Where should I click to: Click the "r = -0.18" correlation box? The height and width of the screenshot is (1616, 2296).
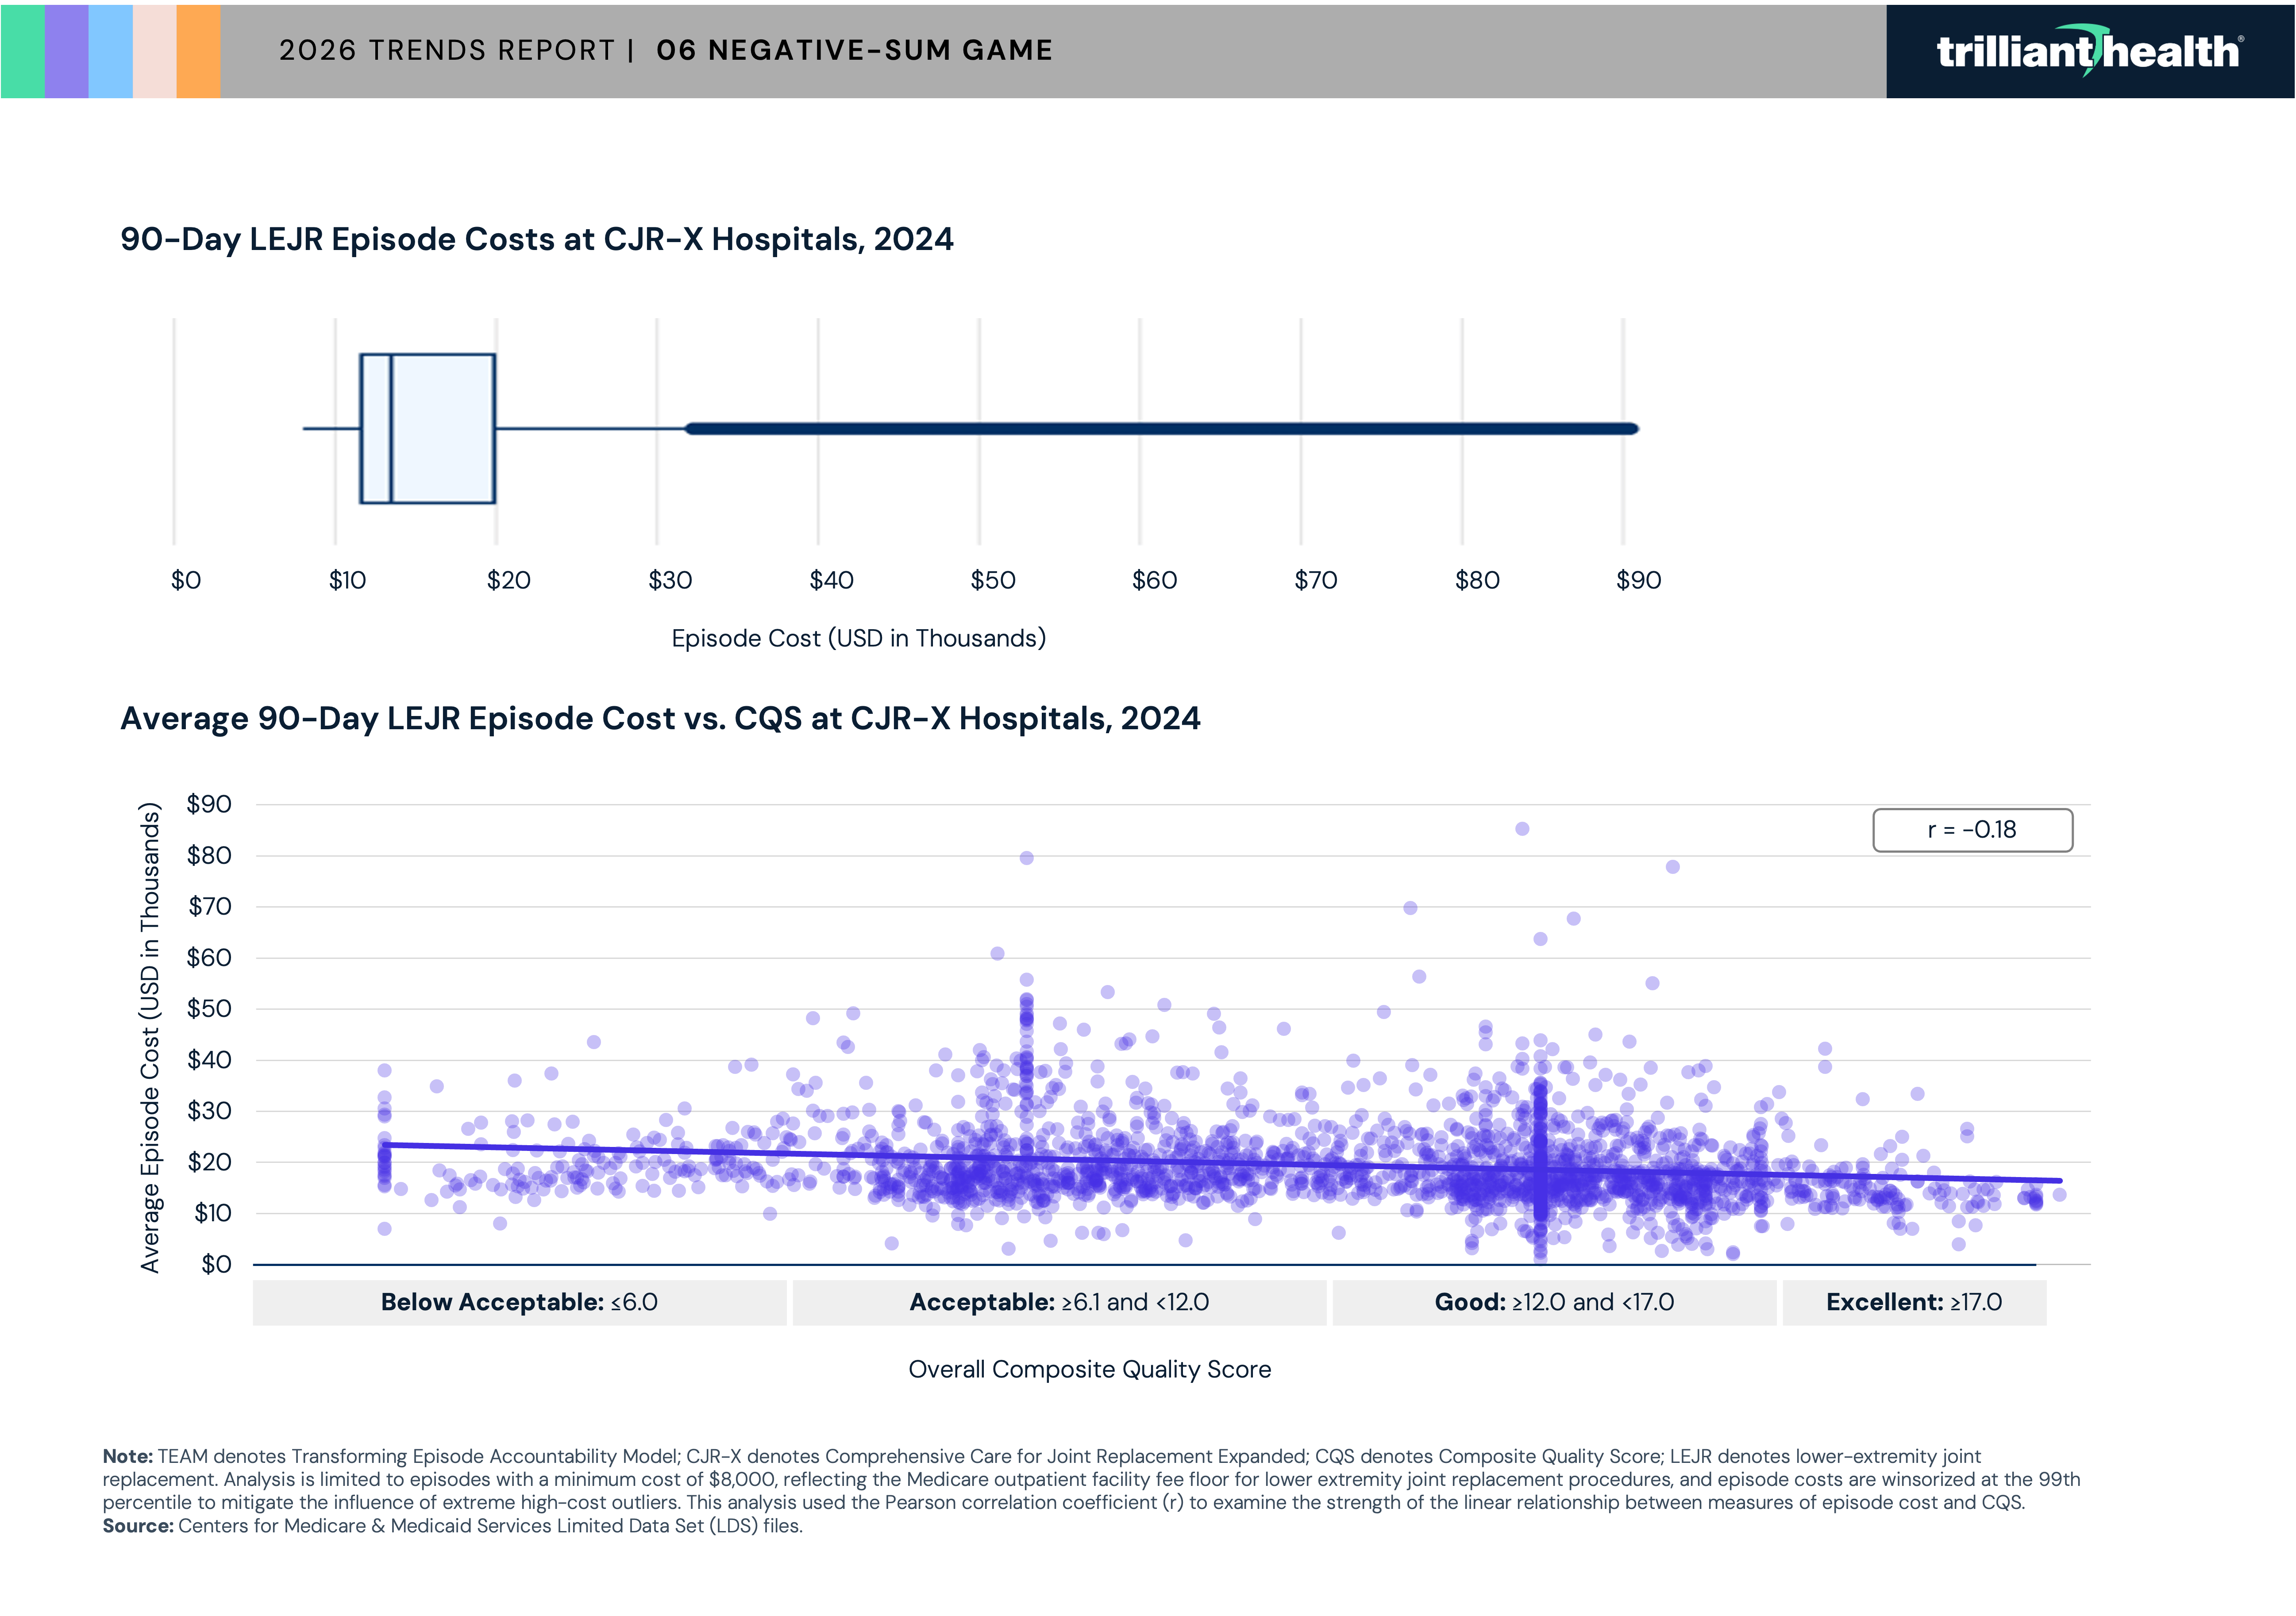1972,830
